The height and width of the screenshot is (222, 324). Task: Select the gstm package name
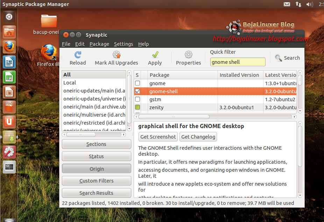click(x=155, y=99)
